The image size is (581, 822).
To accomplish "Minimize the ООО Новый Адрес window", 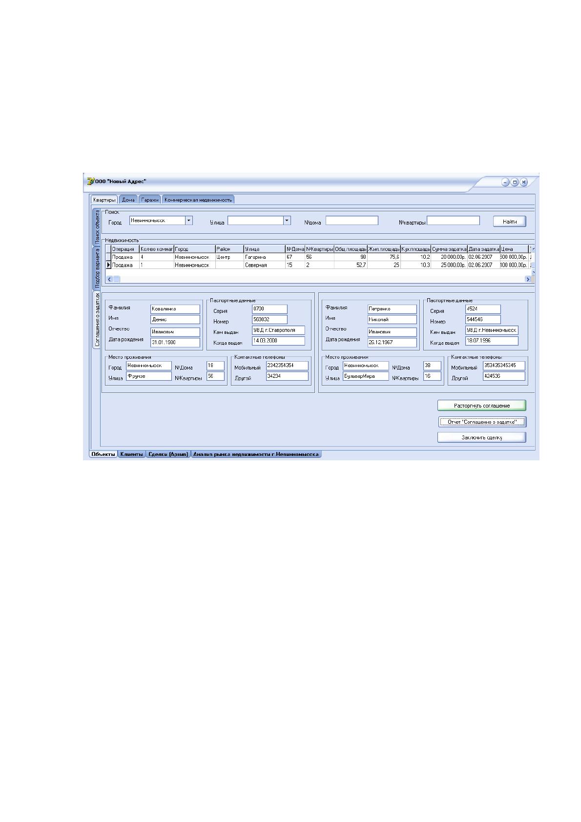I will 505,182.
